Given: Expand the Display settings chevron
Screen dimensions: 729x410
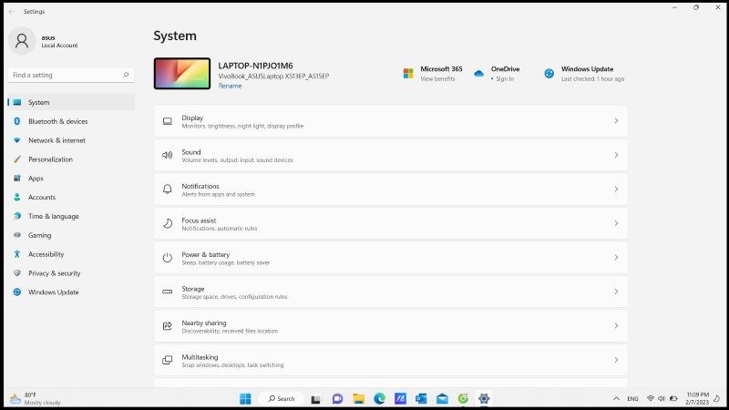Looking at the screenshot, I should [616, 121].
